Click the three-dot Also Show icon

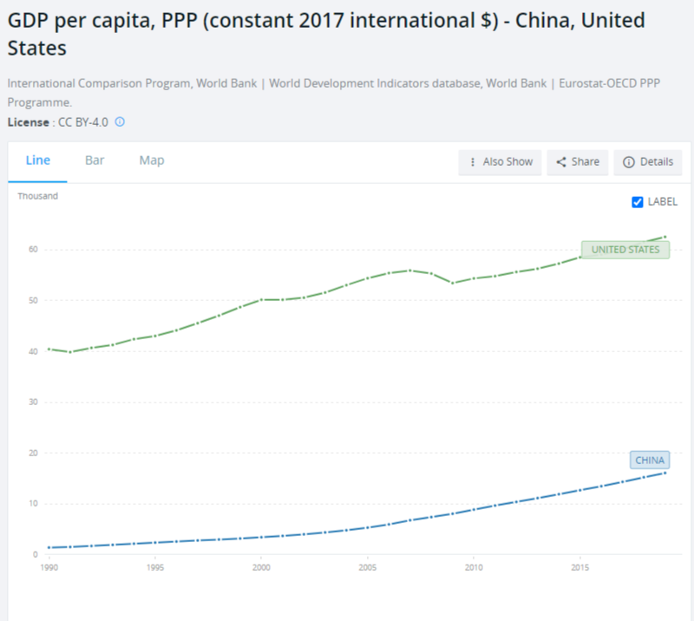(473, 162)
